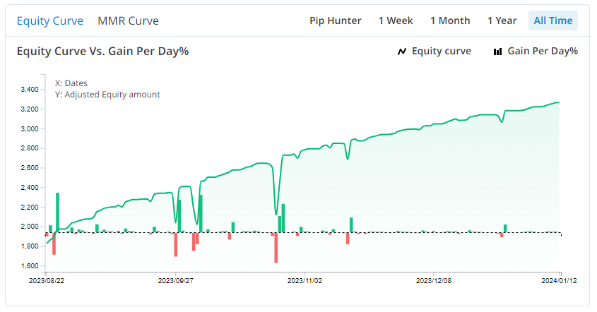The image size is (597, 312).
Task: Open the MMR Curve tab
Action: tap(128, 20)
